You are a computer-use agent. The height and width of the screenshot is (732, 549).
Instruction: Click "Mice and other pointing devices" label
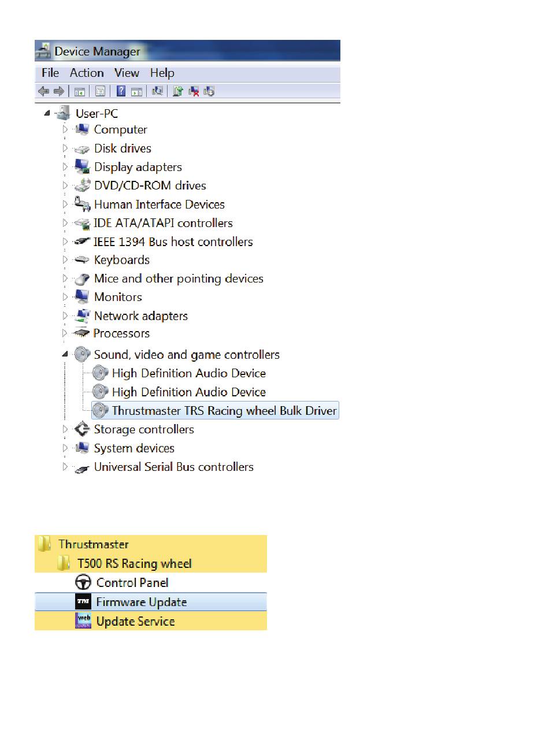point(179,278)
